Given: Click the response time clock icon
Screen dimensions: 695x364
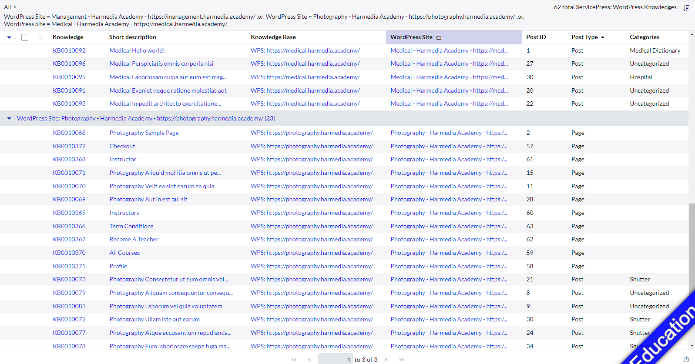Looking at the screenshot, I should 686,359.
